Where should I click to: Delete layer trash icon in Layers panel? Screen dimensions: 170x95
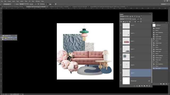pos(149,86)
